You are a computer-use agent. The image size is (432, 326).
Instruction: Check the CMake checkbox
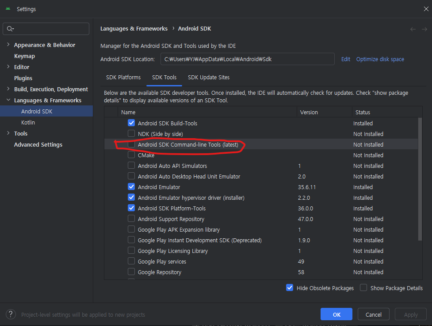131,155
